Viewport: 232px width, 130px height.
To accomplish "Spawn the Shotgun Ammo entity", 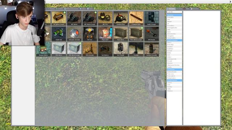I will pos(43,49).
